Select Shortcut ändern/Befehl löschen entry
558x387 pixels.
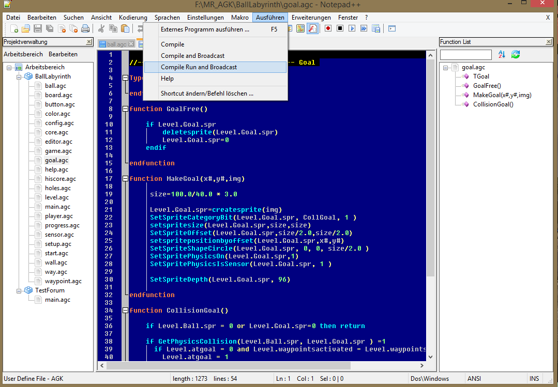215,94
